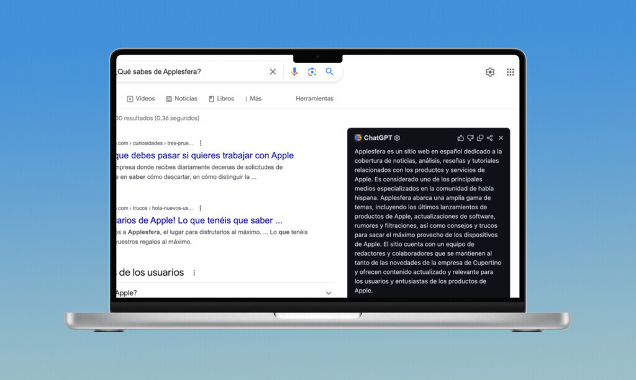Give a thumbs down to the ChatGPT answer
Image resolution: width=636 pixels, height=380 pixels.
pos(470,138)
